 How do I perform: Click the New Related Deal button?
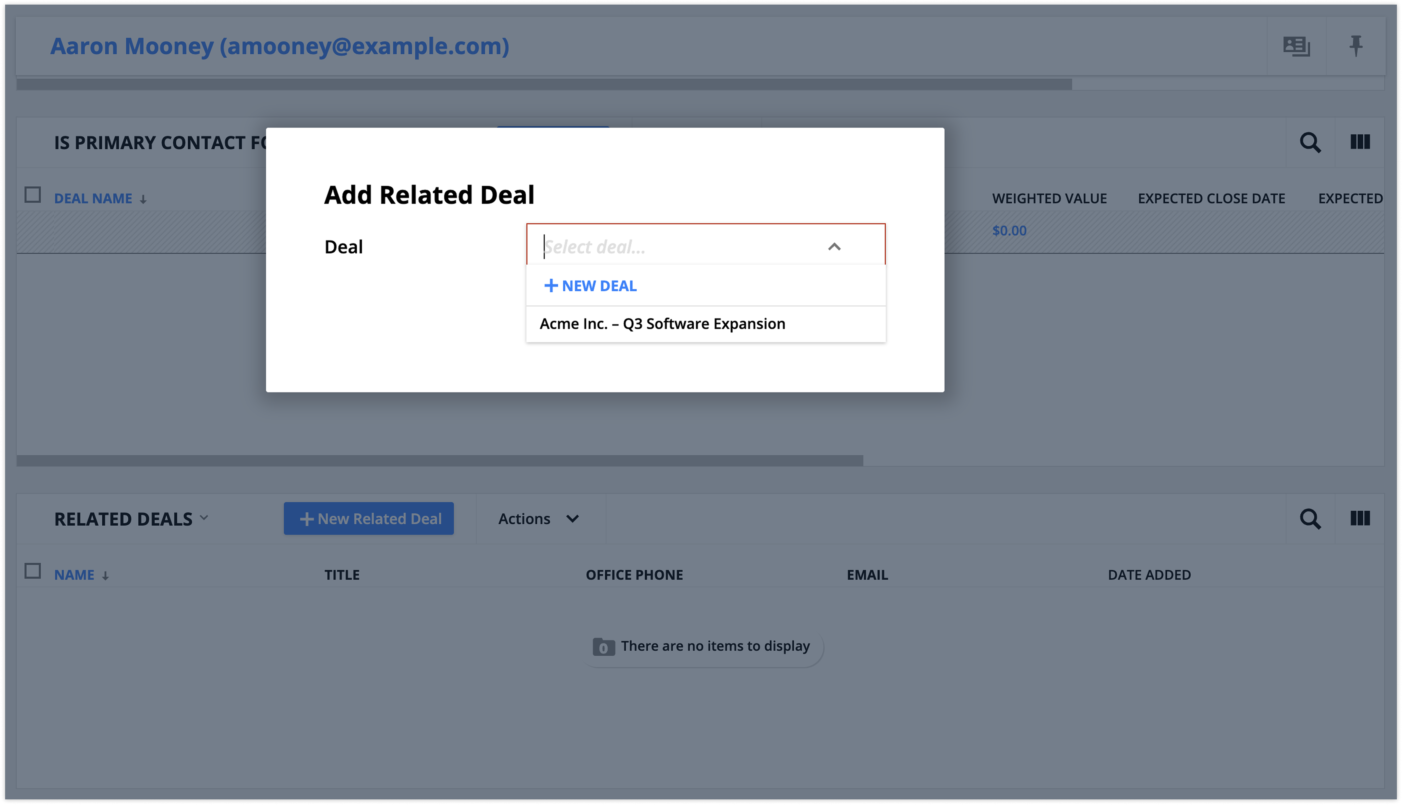click(x=368, y=519)
